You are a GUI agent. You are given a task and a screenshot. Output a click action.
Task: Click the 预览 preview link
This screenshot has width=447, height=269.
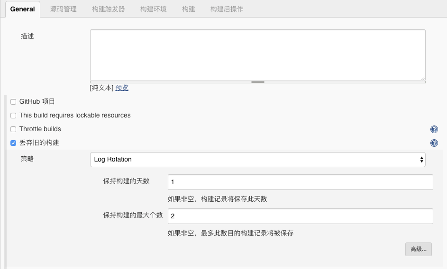click(x=122, y=88)
